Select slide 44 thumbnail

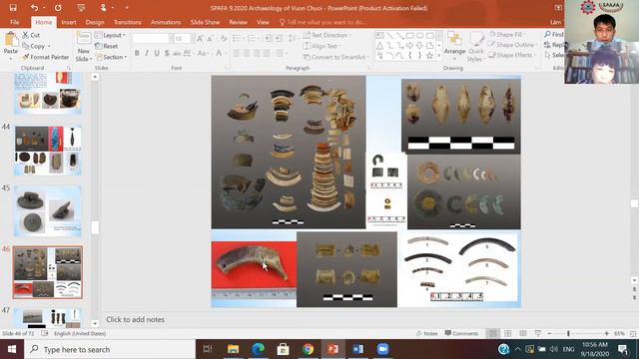(x=48, y=151)
